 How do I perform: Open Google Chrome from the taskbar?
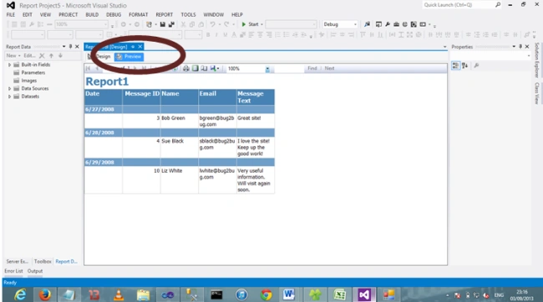(266, 294)
